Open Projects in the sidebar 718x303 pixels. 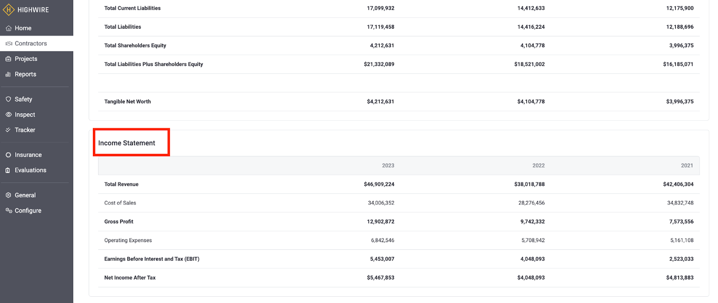coord(26,59)
